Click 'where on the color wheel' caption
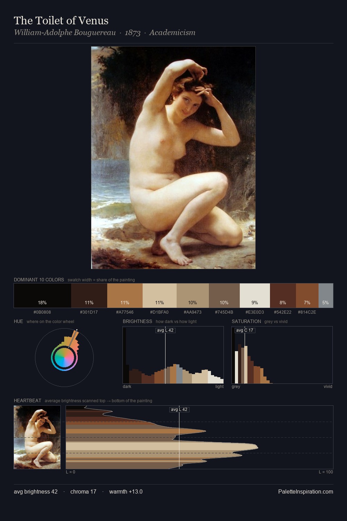The width and height of the screenshot is (347, 521). (x=50, y=322)
